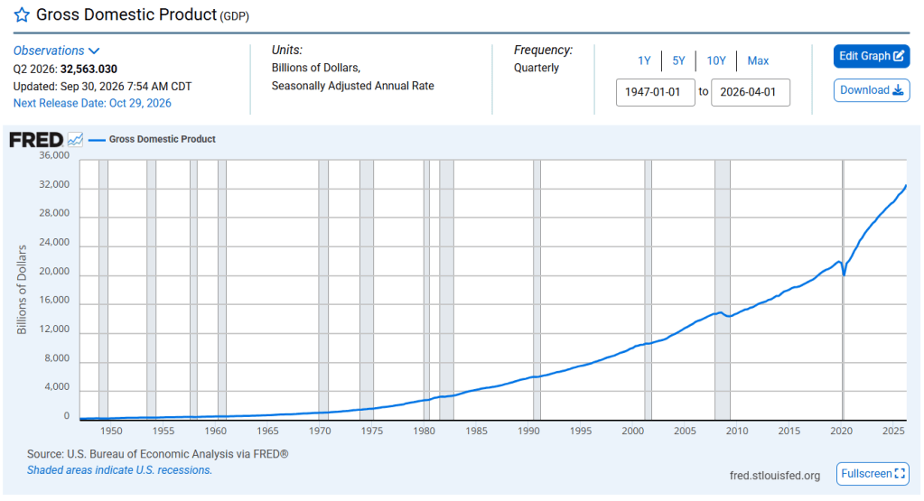The image size is (924, 501).
Task: Click the Fullscreen expand icon
Action: point(900,473)
